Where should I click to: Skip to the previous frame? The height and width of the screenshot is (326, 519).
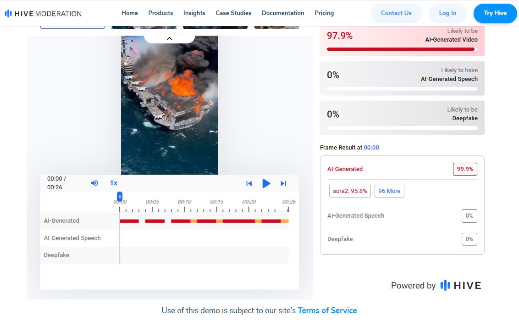pyautogui.click(x=249, y=183)
